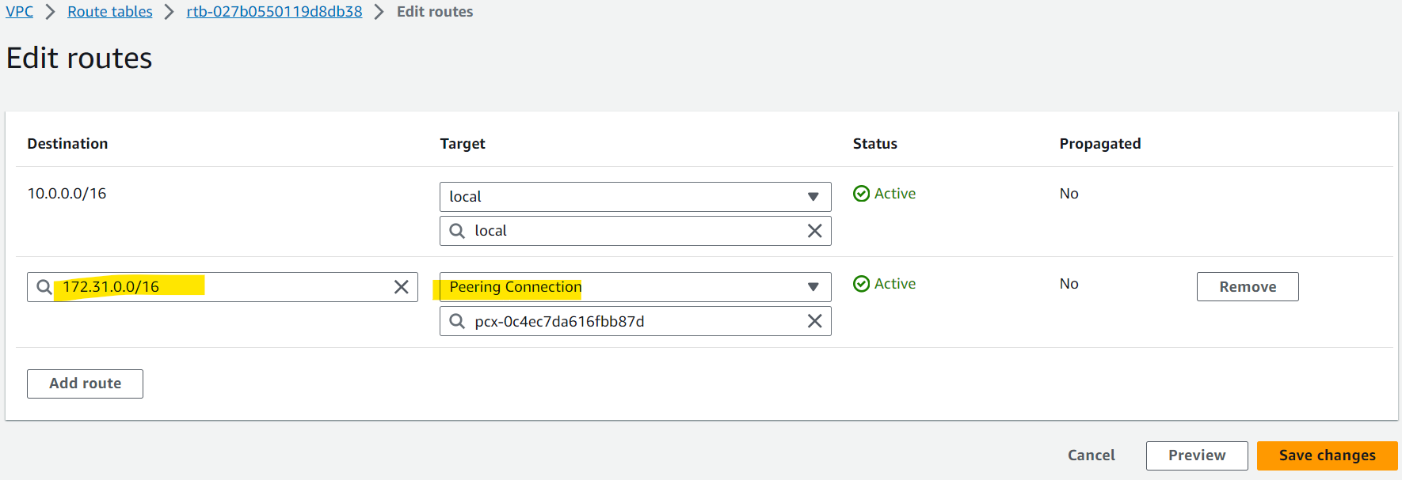Click the Propagated column header
1402x480 pixels.
(x=1100, y=144)
